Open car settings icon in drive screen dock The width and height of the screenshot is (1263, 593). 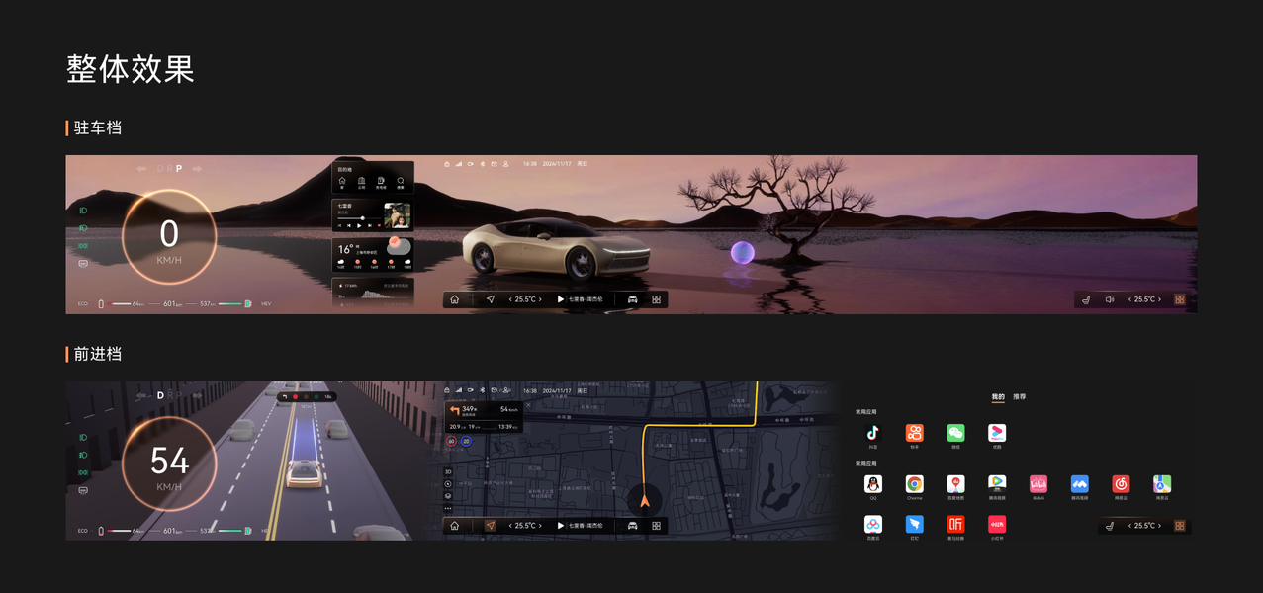[633, 526]
